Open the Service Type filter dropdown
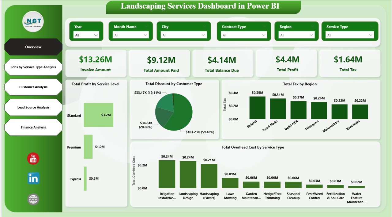This screenshot has height=217, width=392. pyautogui.click(x=371, y=35)
